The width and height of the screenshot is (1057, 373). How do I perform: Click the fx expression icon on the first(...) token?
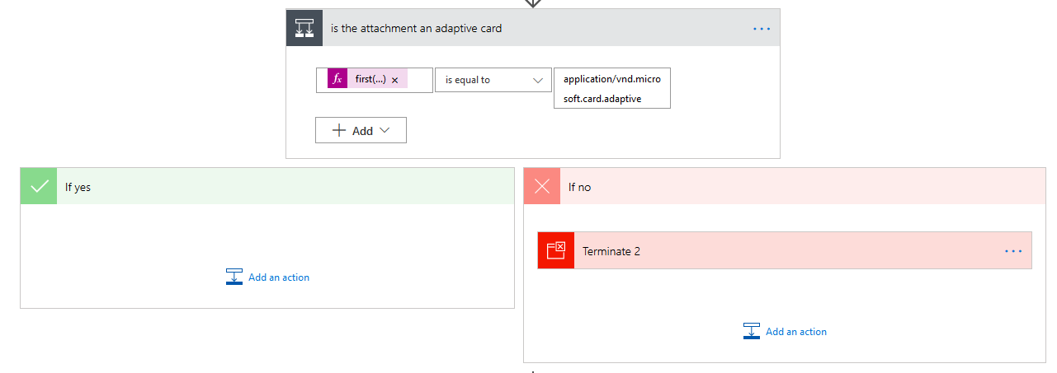coord(337,79)
